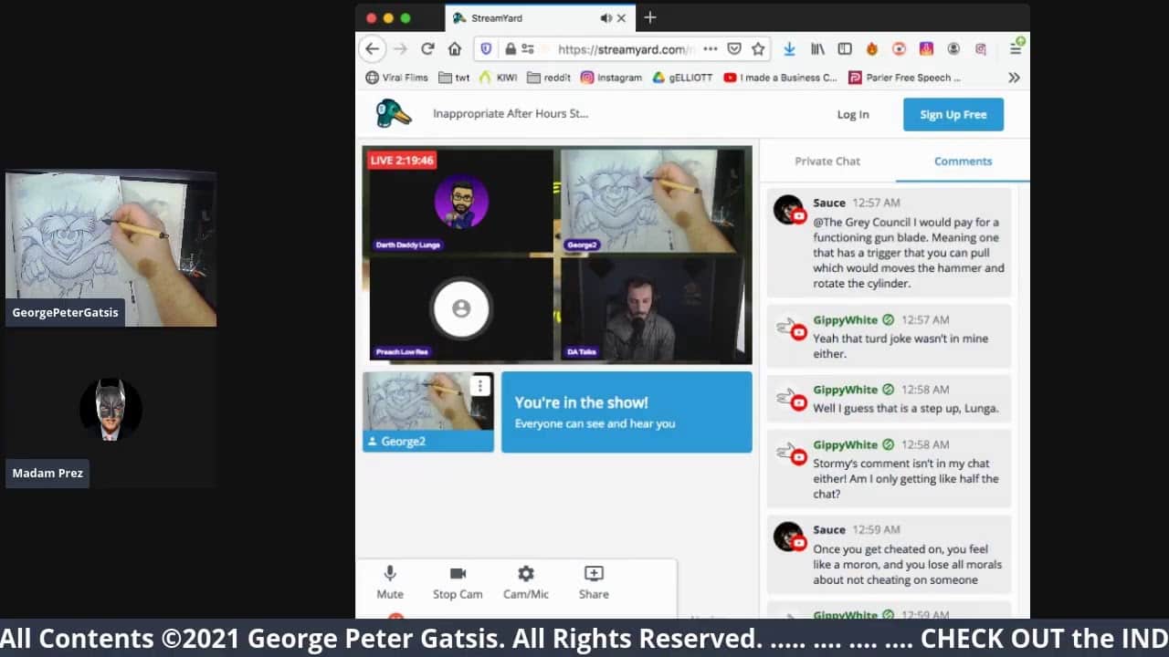Click the Share screen icon
Viewport: 1169px width, 657px height.
click(594, 581)
